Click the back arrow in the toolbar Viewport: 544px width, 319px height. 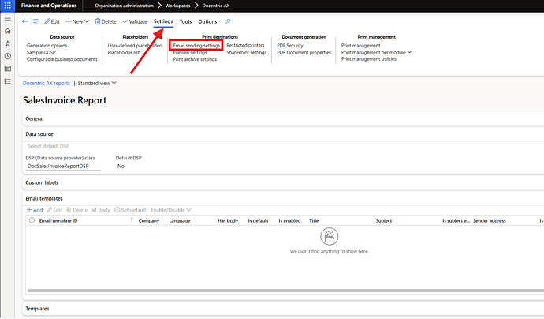(x=25, y=21)
